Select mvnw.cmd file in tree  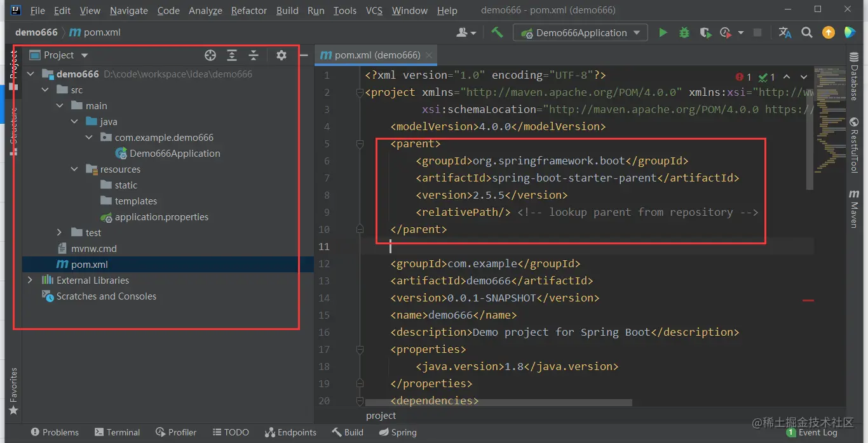pos(86,249)
